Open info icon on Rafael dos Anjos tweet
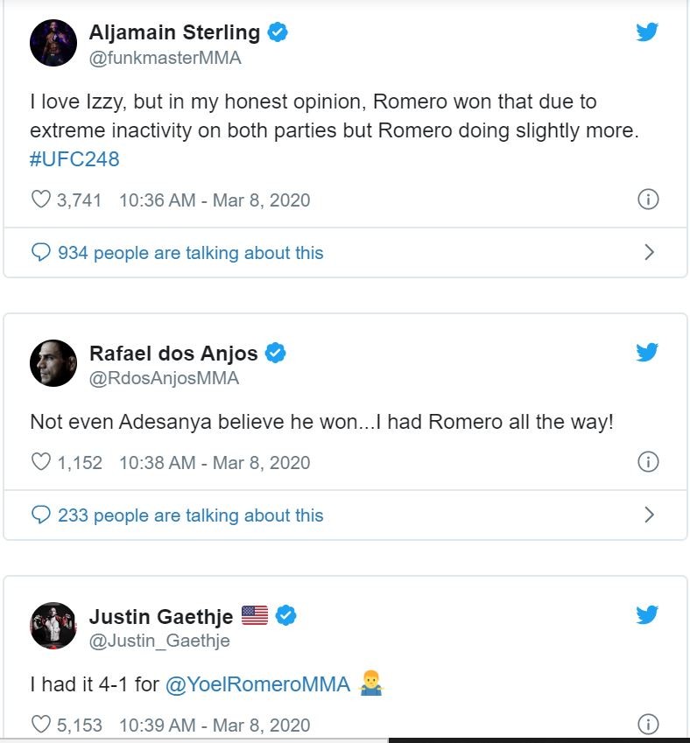This screenshot has width=690, height=743. [x=648, y=462]
